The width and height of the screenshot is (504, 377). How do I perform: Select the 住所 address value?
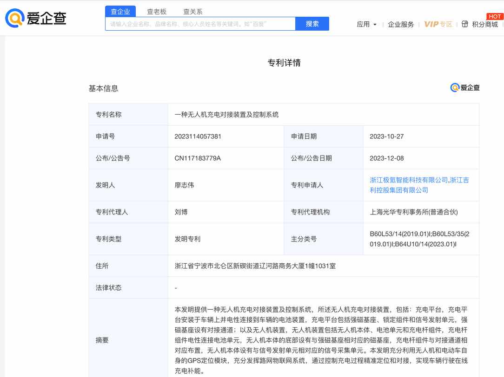coord(255,266)
